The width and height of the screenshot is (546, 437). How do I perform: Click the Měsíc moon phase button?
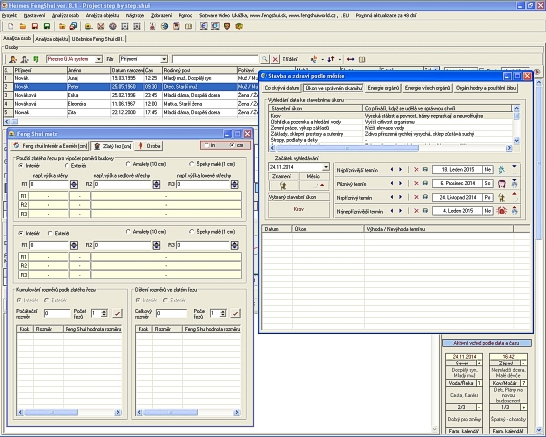tap(314, 185)
